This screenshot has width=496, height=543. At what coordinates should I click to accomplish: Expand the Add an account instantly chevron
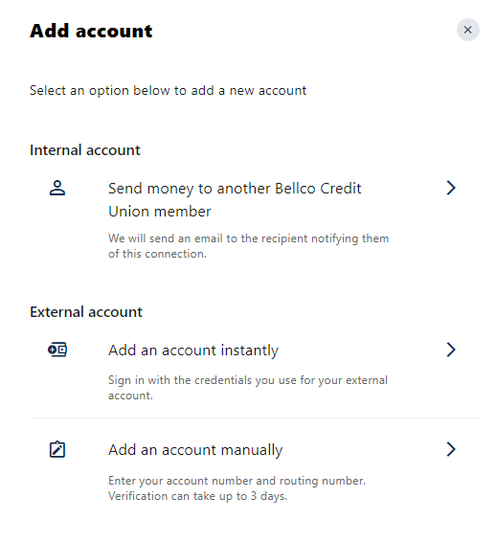451,350
